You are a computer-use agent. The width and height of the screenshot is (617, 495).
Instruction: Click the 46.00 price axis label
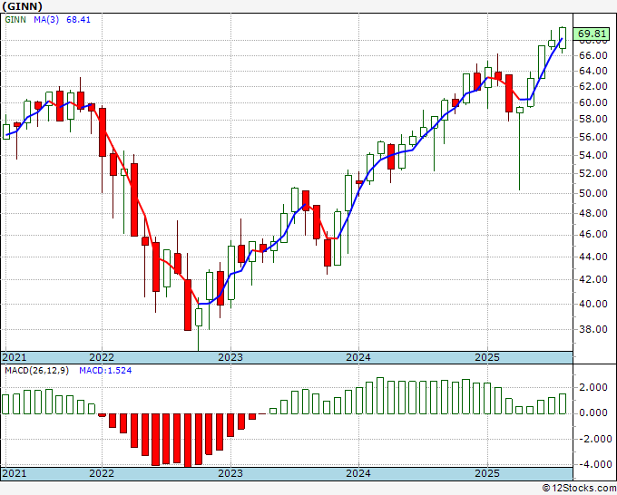pyautogui.click(x=593, y=235)
